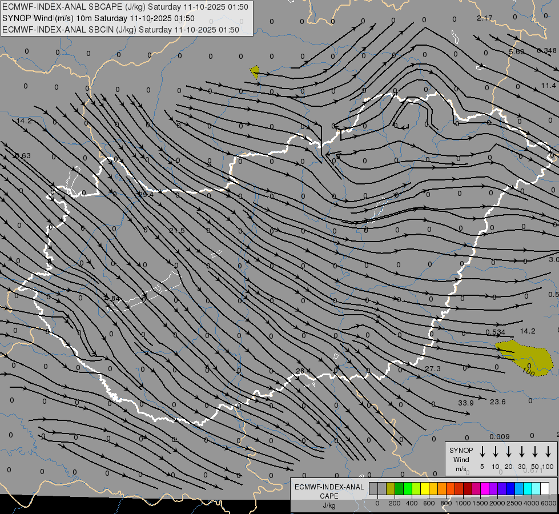
Task: Click the 2500 tick label in CAPE legend
Action: pos(514,503)
